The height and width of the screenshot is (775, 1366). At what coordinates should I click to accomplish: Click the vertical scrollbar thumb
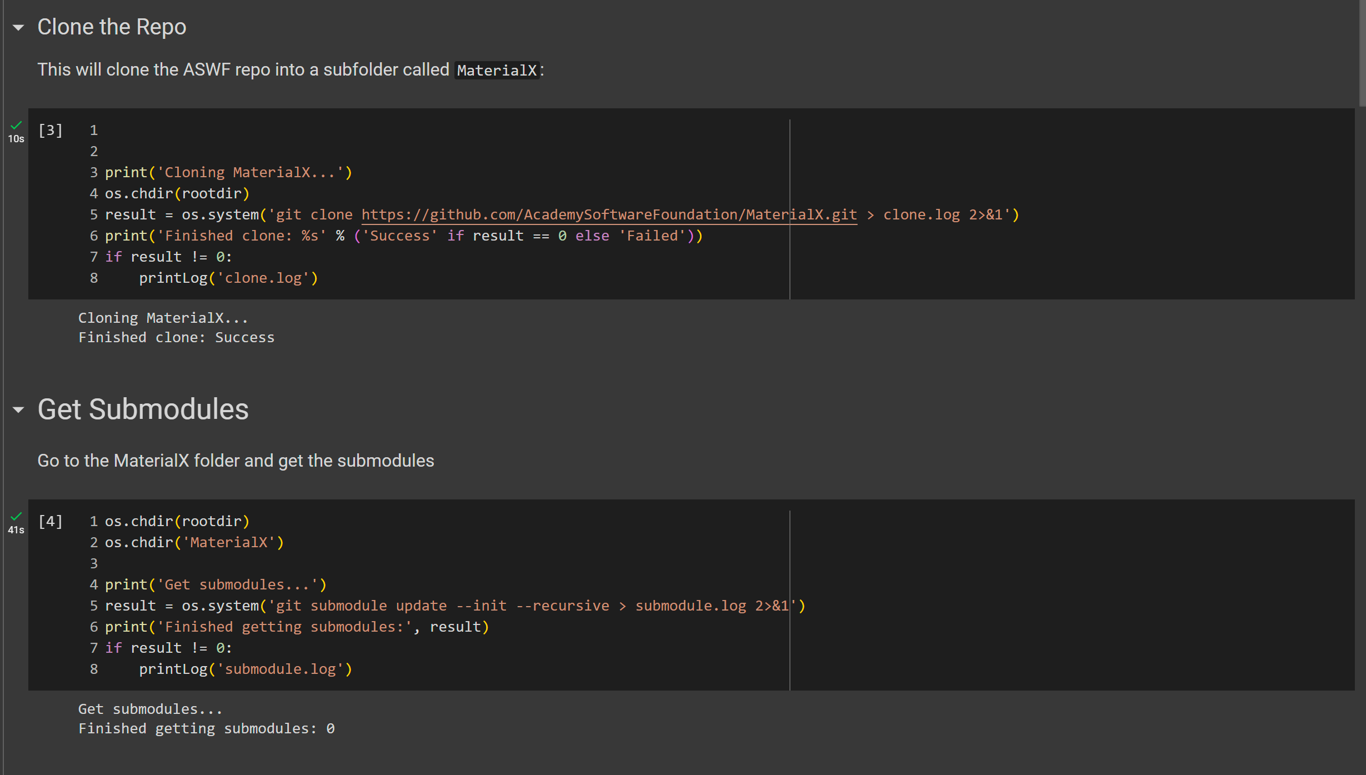point(1362,53)
